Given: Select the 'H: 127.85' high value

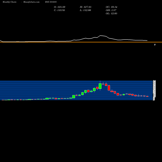Looking at the screenshot, I should [x=86, y=7].
